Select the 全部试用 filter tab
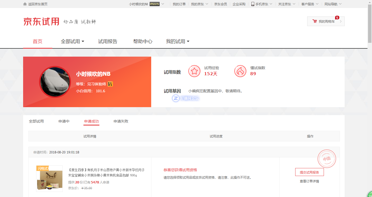The width and height of the screenshot is (372, 197). coord(36,121)
